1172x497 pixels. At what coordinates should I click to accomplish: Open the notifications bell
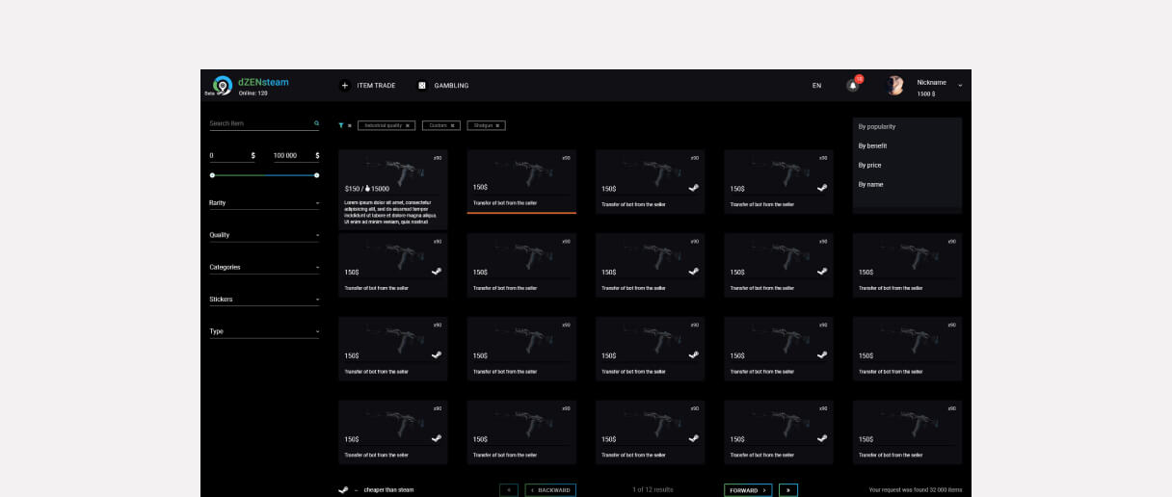coord(853,85)
